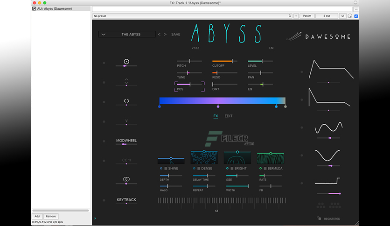390x226 pixels.
Task: Click the FX list horizontal scrollbar
Action: (61, 210)
